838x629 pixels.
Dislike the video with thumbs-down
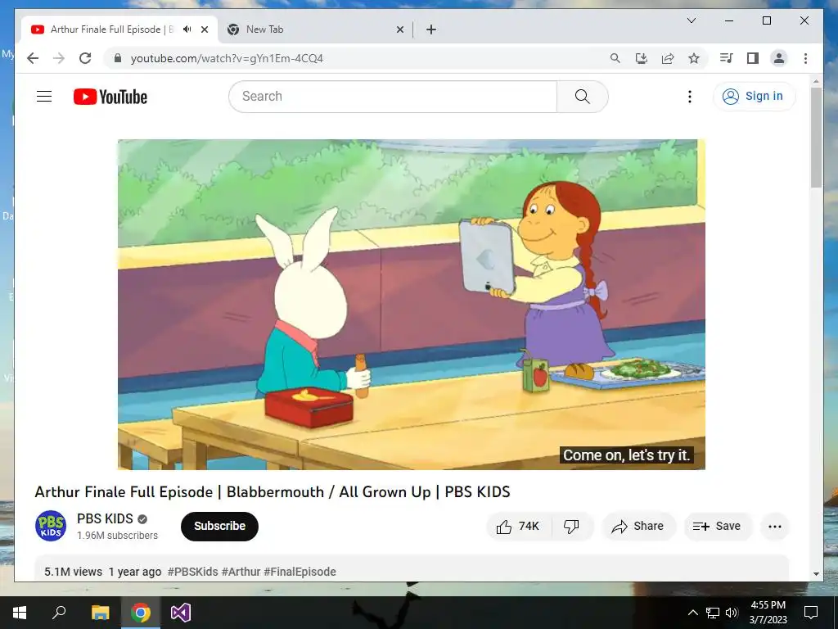pyautogui.click(x=572, y=527)
